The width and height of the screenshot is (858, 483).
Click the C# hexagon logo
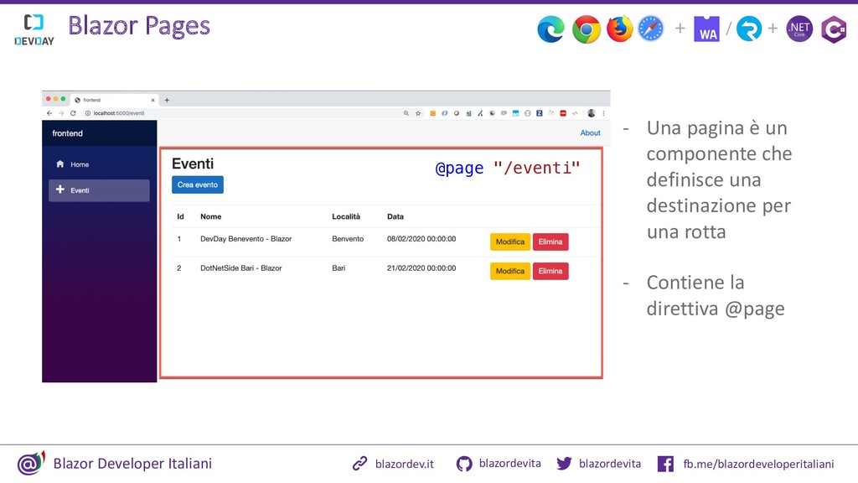[x=834, y=29]
